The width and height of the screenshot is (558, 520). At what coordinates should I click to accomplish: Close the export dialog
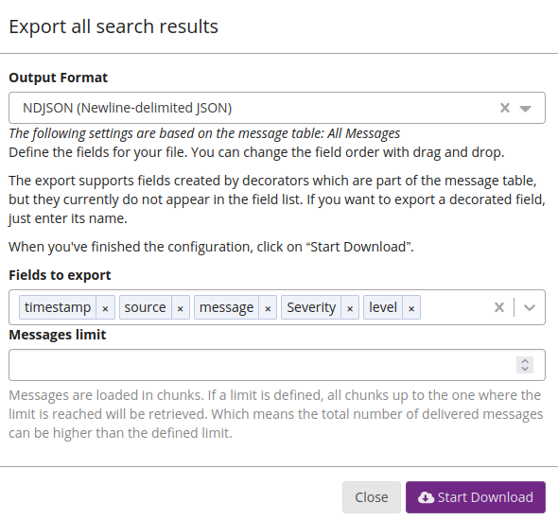click(372, 497)
